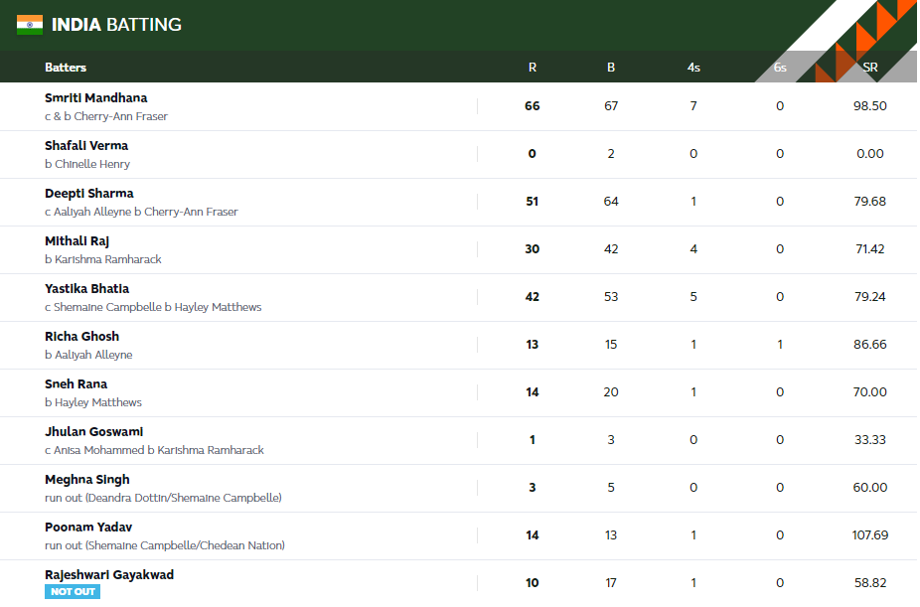Click the R runs column header

533,68
